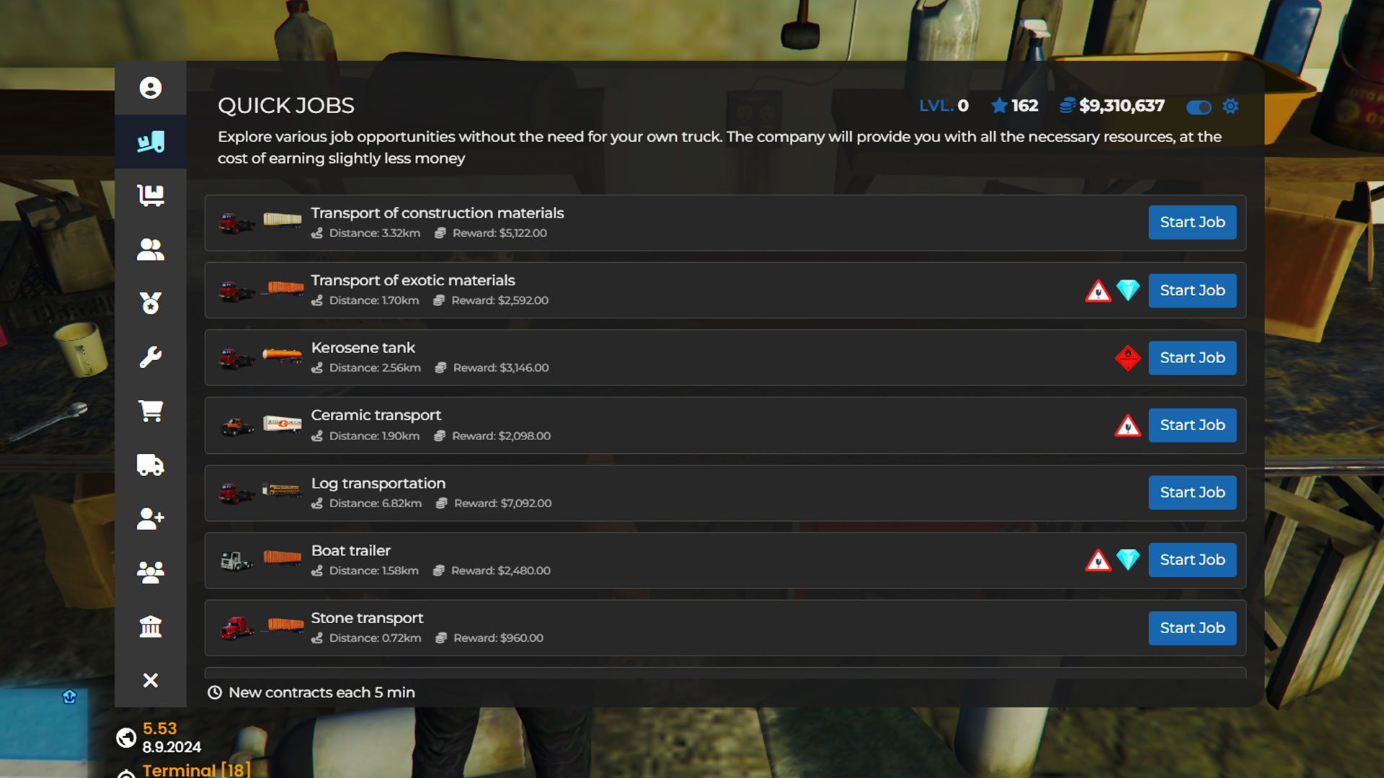The image size is (1384, 778).
Task: Open the cargo cart sidebar icon
Action: pos(150,195)
